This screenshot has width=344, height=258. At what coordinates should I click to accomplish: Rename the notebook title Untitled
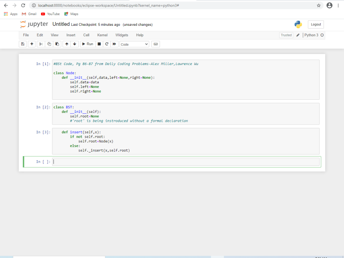point(61,24)
